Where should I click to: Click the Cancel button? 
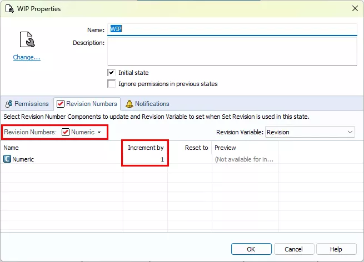[294, 249]
